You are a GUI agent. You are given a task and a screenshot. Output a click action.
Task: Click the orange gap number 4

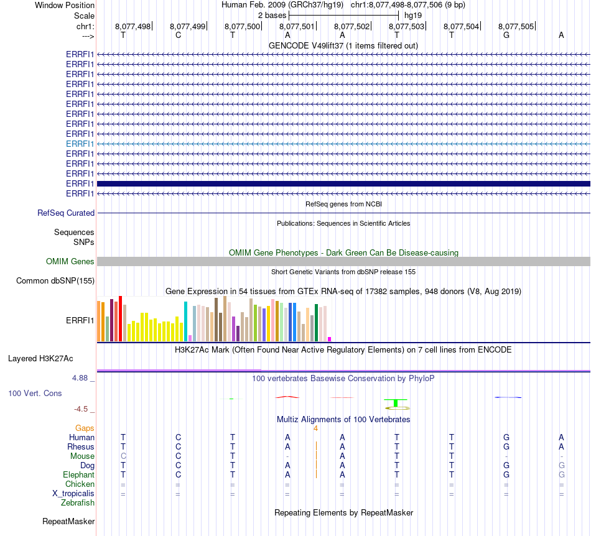316,428
